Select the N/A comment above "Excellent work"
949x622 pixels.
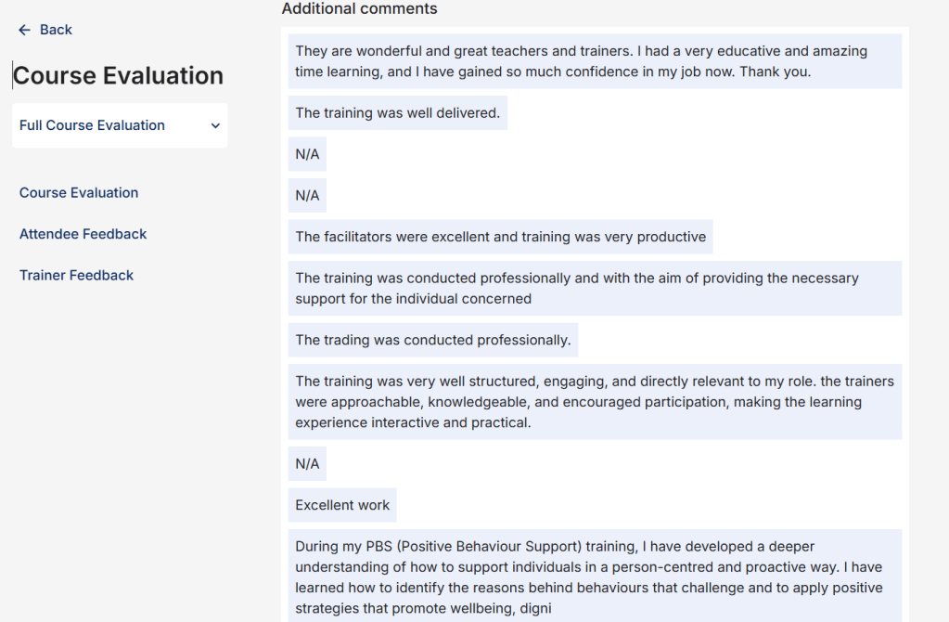tap(307, 463)
